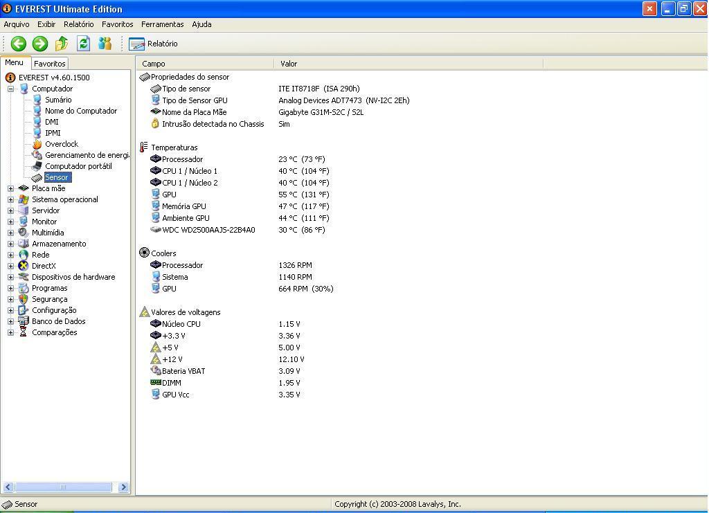709x513 pixels.
Task: Click the Multimídia speaker icon
Action: 24,233
